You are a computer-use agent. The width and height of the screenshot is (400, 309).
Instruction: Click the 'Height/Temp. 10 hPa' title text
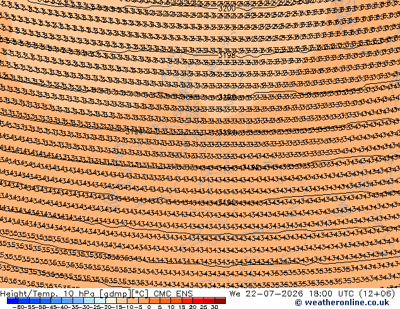click(x=49, y=294)
